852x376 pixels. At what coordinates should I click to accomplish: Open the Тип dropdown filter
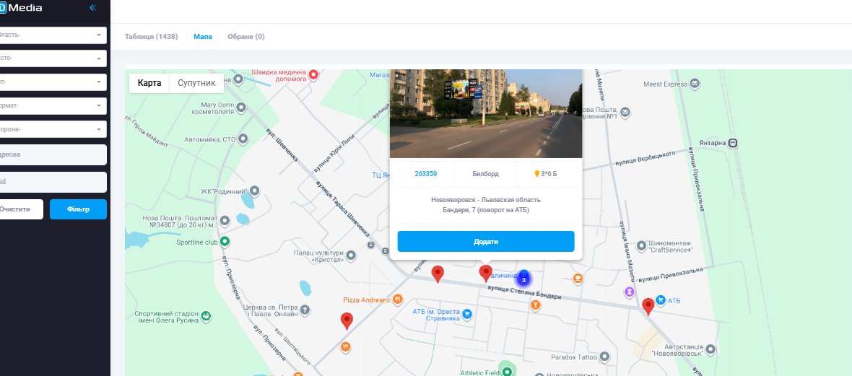[53, 82]
